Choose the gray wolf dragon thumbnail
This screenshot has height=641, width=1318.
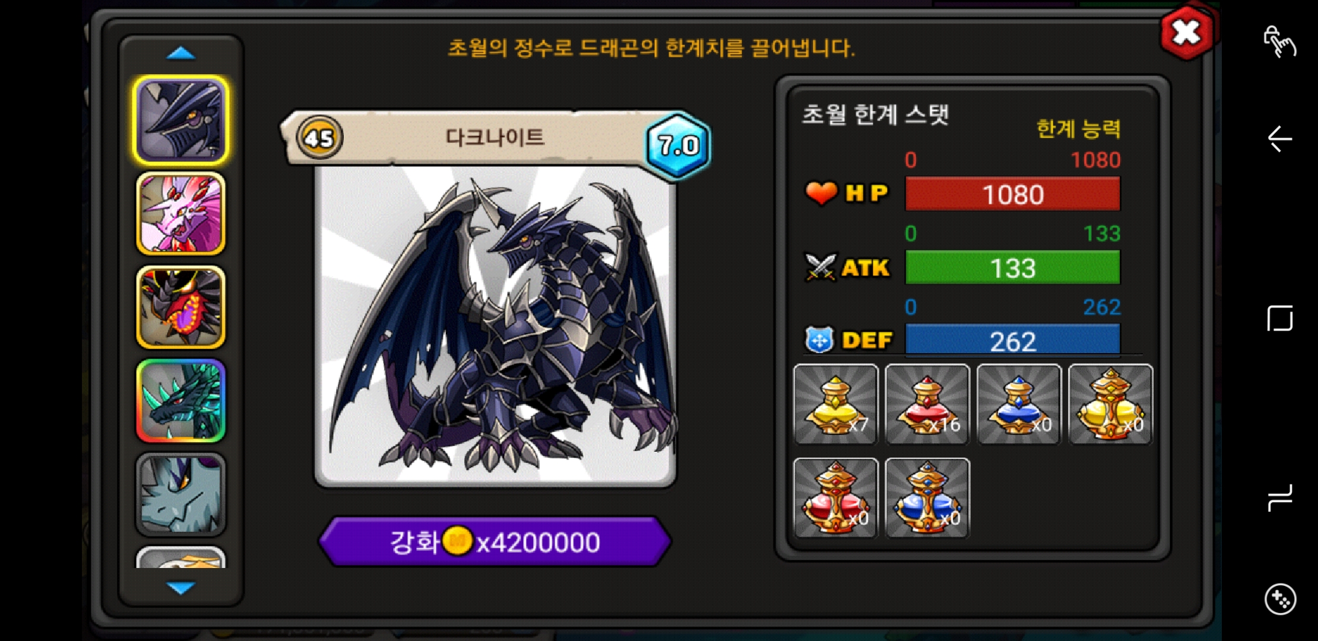click(x=181, y=494)
